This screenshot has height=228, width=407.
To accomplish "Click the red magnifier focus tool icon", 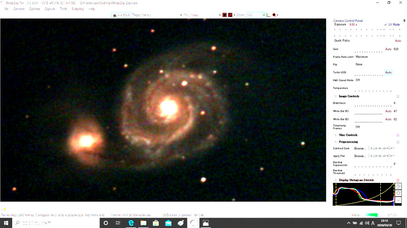I will 274,15.
